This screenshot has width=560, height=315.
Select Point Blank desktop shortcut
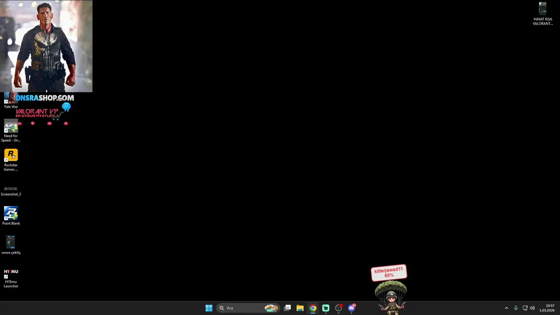click(11, 216)
